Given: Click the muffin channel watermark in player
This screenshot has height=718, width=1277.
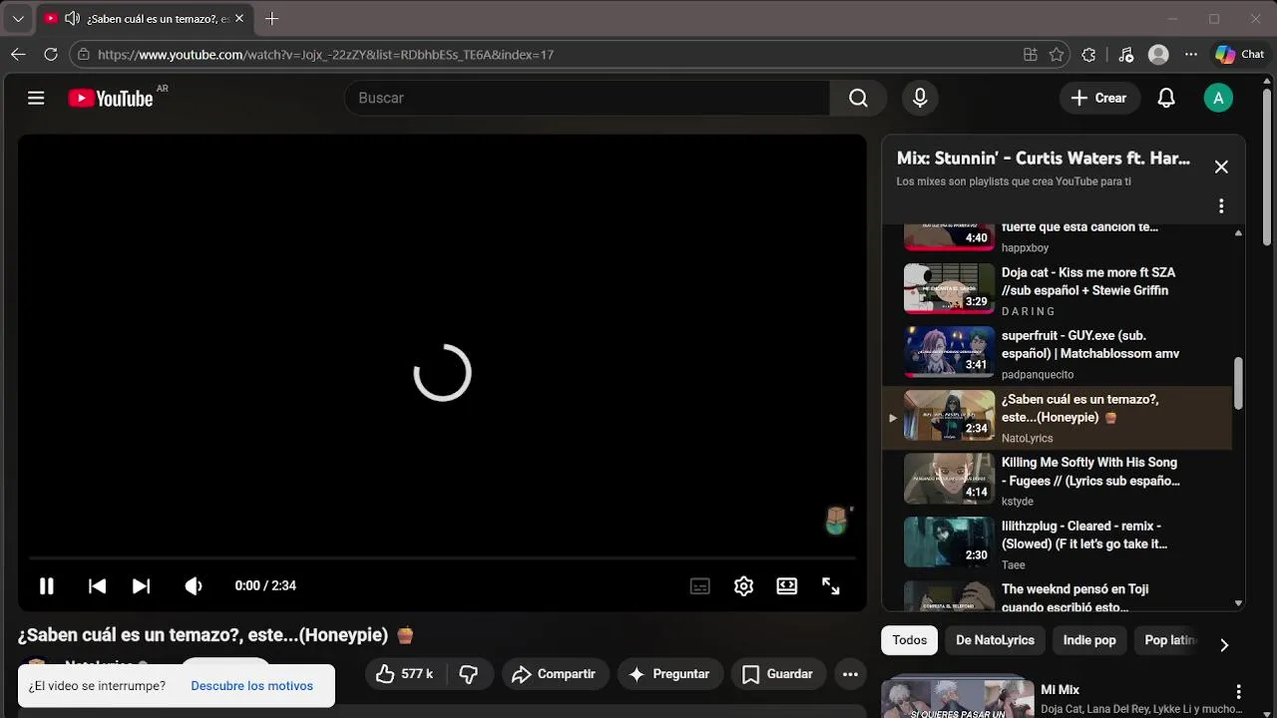Looking at the screenshot, I should (x=836, y=520).
